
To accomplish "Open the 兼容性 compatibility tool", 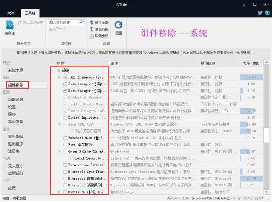I will (x=10, y=28).
